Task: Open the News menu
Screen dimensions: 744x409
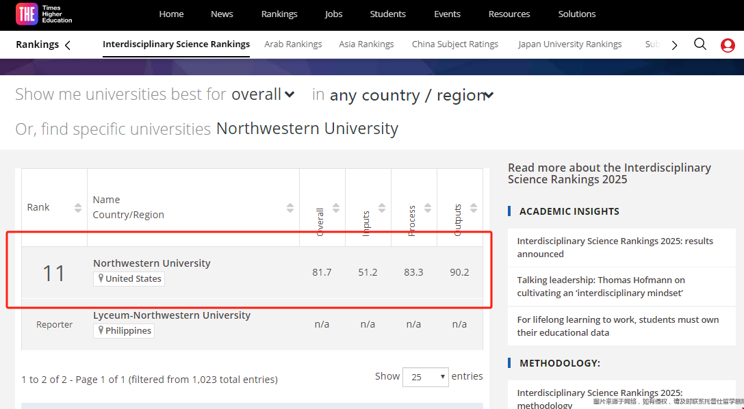Action: (x=222, y=14)
